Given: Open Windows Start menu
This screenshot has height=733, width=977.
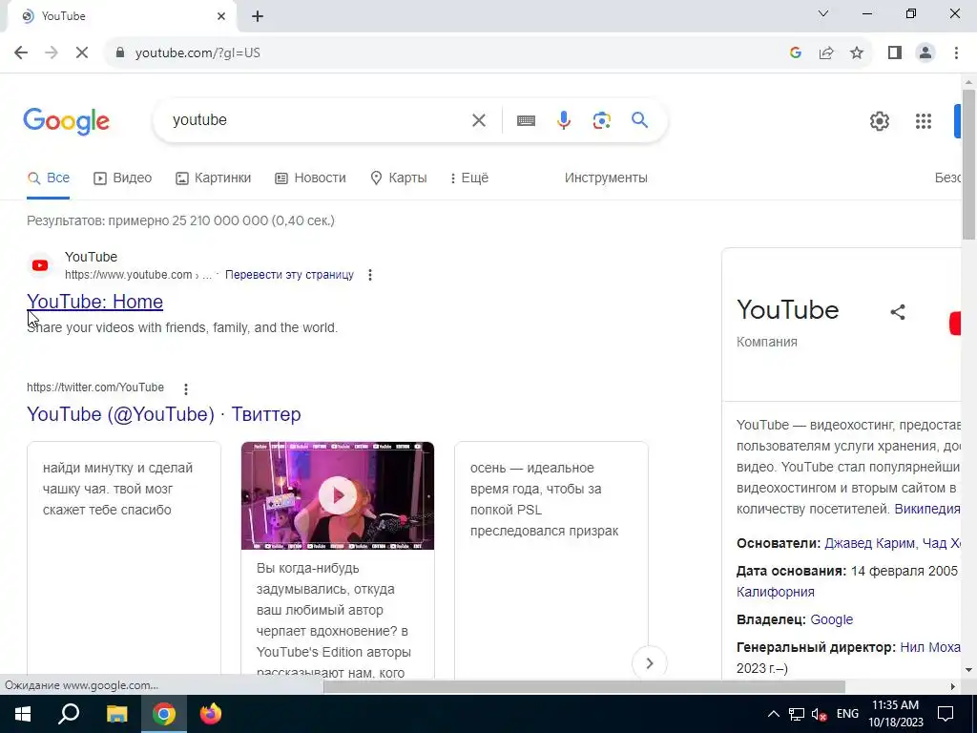Looking at the screenshot, I should [23, 714].
